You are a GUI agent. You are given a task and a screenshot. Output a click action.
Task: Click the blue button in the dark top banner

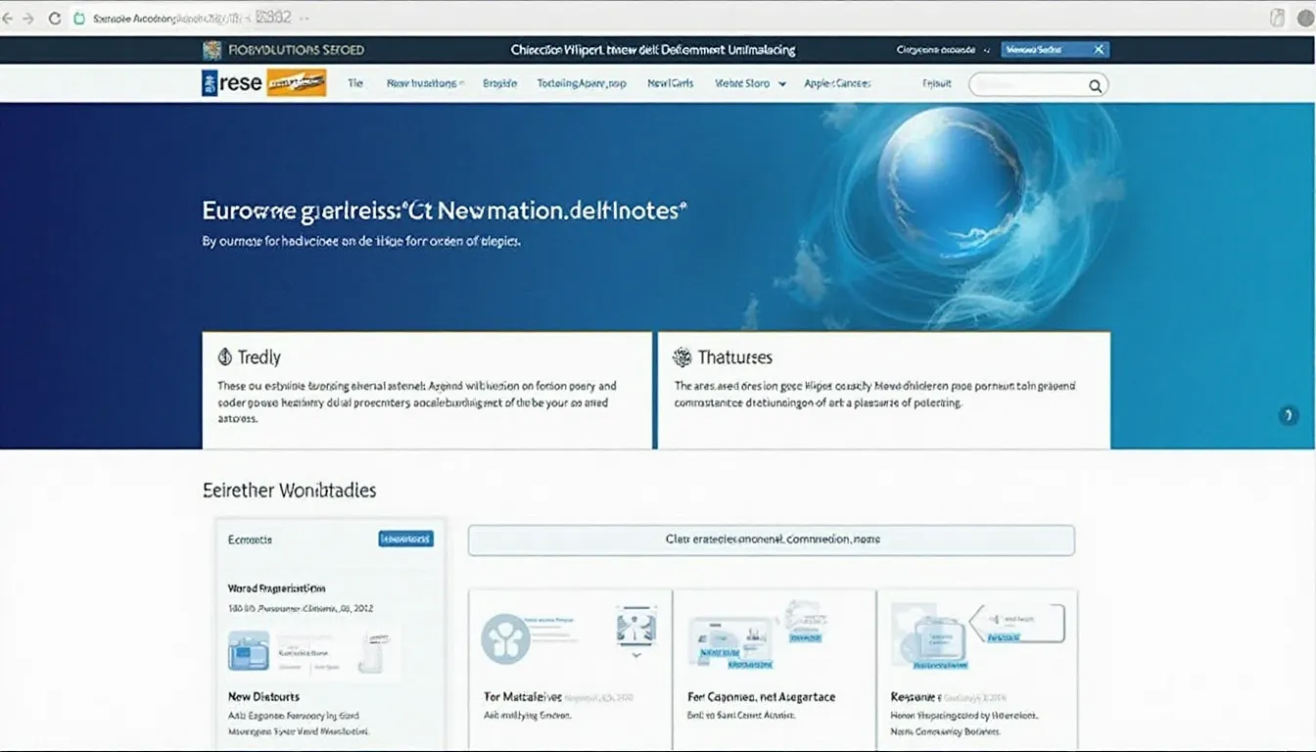(x=1053, y=49)
